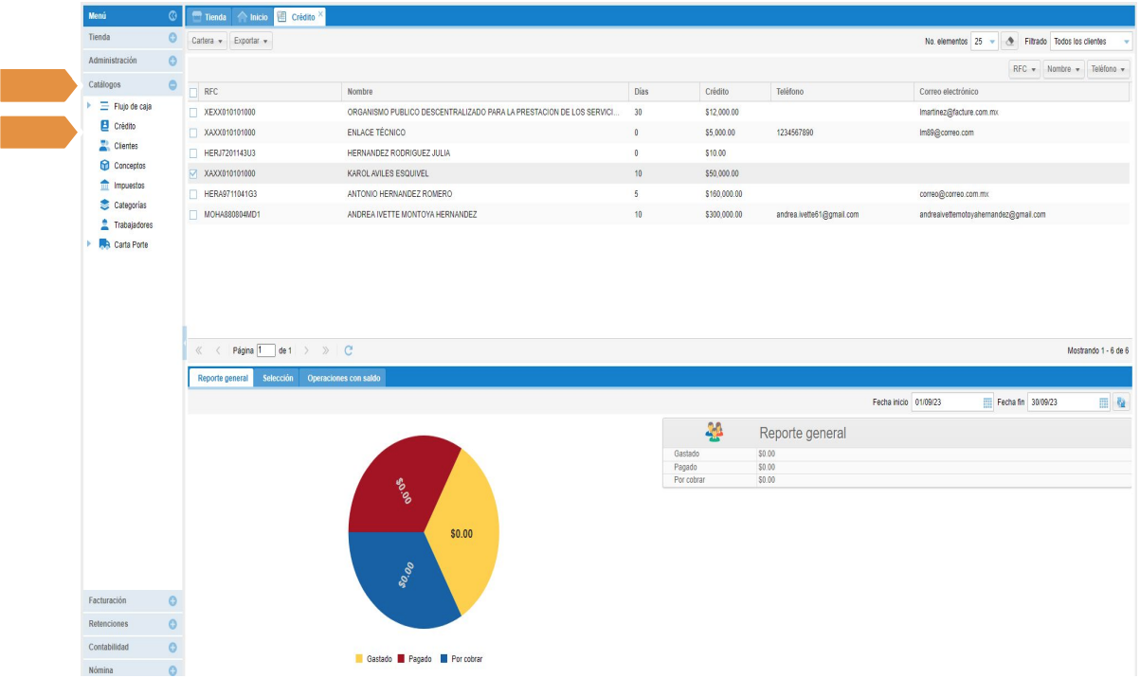Image resolution: width=1140 pixels, height=678 pixels.
Task: Open the Fecha inicio calendar picker
Action: [987, 402]
